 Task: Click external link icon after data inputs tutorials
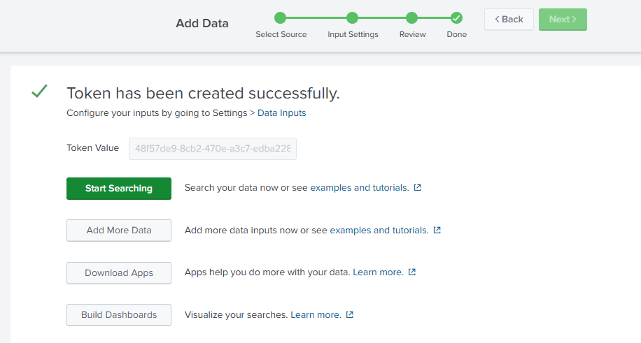click(437, 230)
